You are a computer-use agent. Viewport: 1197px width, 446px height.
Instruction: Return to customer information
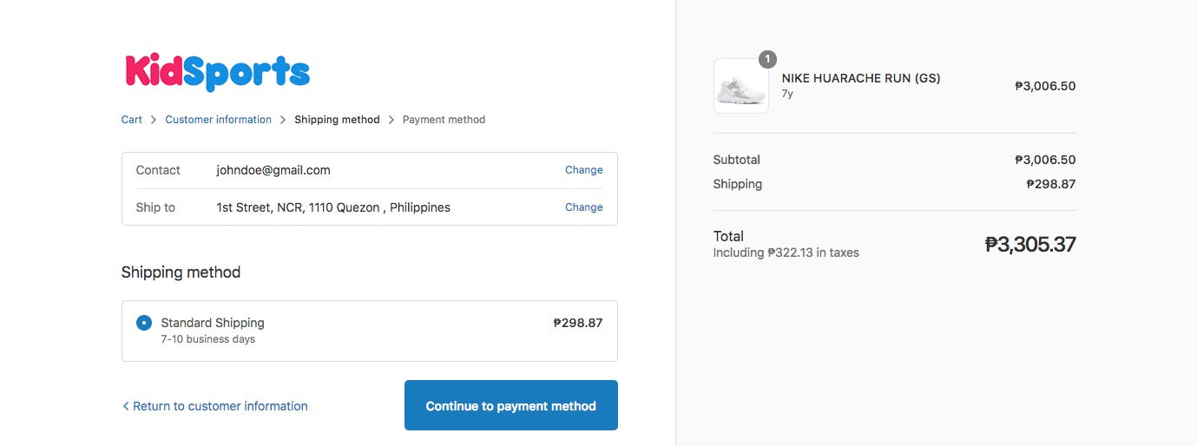click(x=220, y=406)
